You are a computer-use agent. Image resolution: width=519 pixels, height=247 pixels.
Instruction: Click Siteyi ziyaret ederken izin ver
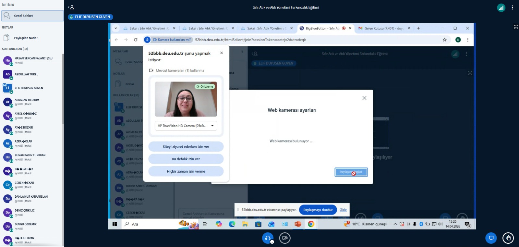click(186, 147)
